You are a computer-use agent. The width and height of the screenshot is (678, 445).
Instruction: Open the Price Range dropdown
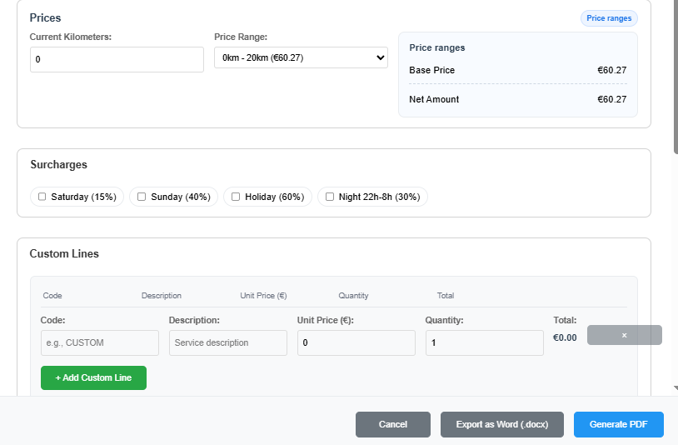tap(301, 57)
